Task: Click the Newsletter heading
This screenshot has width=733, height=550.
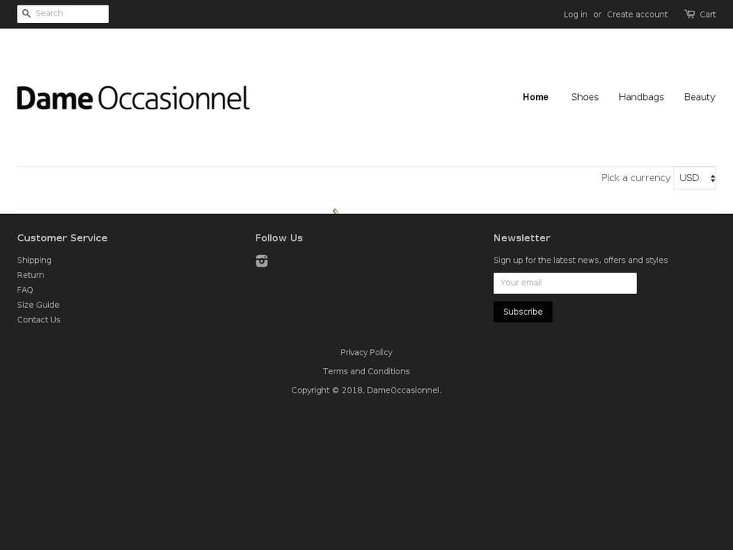Action: click(x=521, y=238)
